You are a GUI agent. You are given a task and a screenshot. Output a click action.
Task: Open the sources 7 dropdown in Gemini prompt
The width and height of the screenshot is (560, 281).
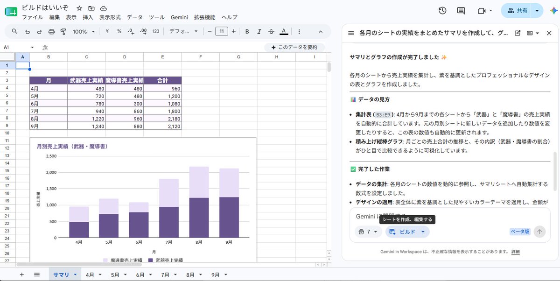(368, 232)
